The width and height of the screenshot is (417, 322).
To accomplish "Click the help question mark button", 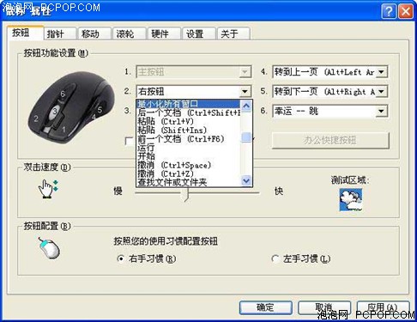I will click(389, 11).
